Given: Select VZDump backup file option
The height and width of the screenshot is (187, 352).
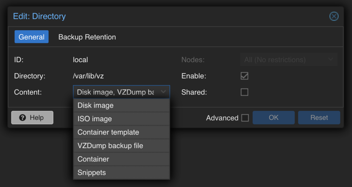Looking at the screenshot, I should [x=121, y=146].
